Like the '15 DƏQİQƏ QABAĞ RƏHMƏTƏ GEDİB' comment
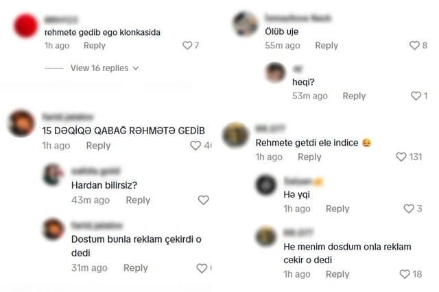Image resolution: width=439 pixels, height=292 pixels. [195, 146]
